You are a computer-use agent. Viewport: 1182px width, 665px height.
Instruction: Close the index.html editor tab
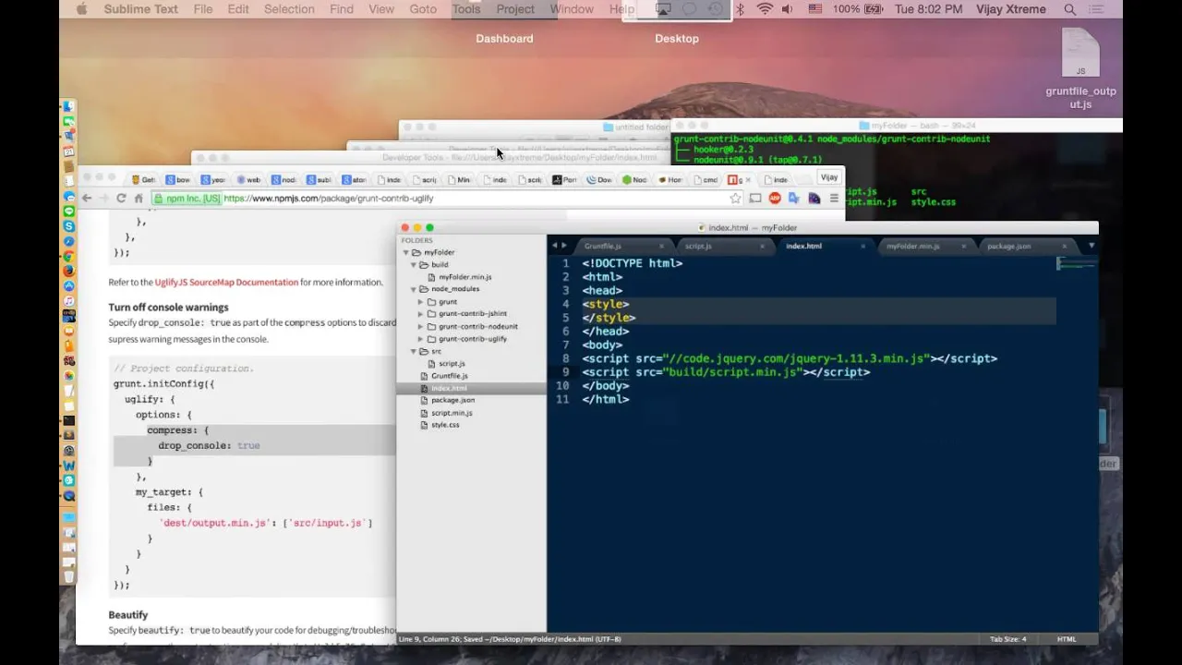[862, 247]
